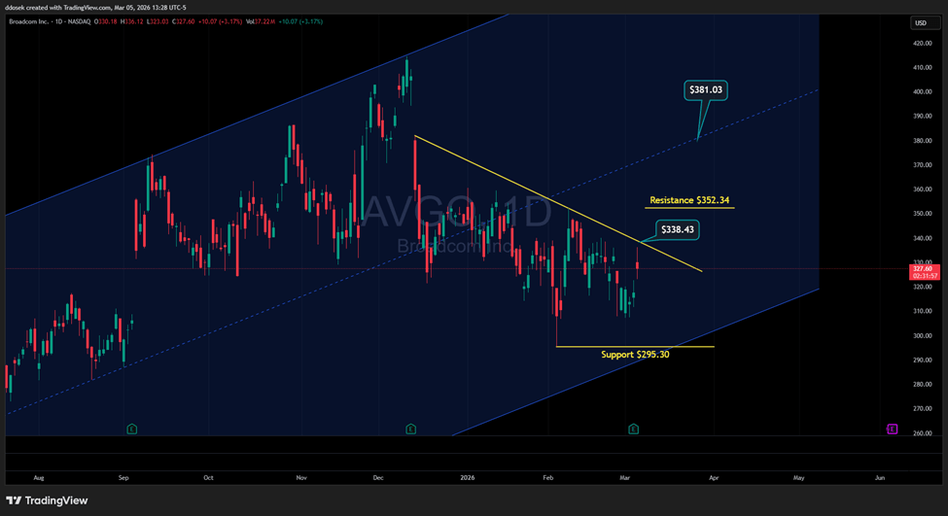Image resolution: width=948 pixels, height=516 pixels.
Task: Click the close value C327.60
Action: (x=183, y=21)
